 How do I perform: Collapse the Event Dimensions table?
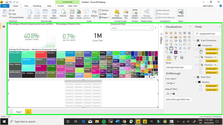point(195,41)
